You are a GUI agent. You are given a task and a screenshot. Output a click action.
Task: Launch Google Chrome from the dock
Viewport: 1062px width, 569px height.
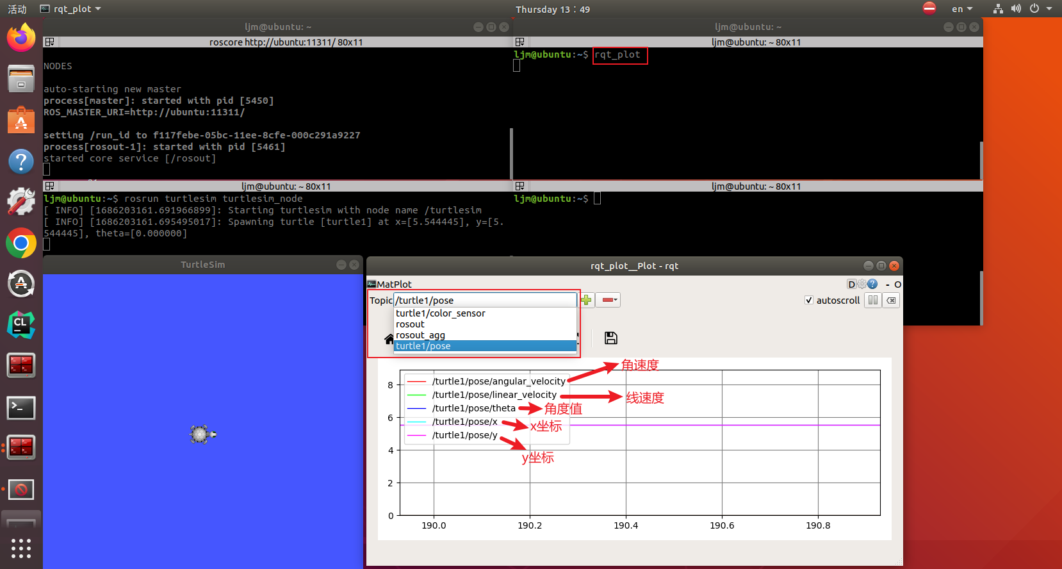point(21,243)
